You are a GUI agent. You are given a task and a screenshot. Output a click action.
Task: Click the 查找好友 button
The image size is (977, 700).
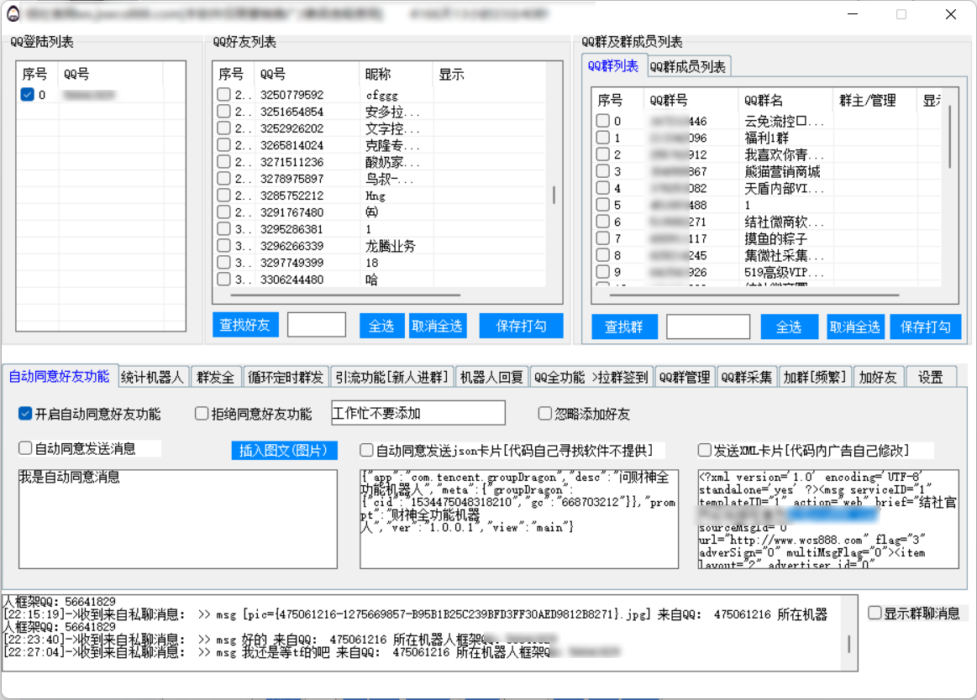[244, 326]
